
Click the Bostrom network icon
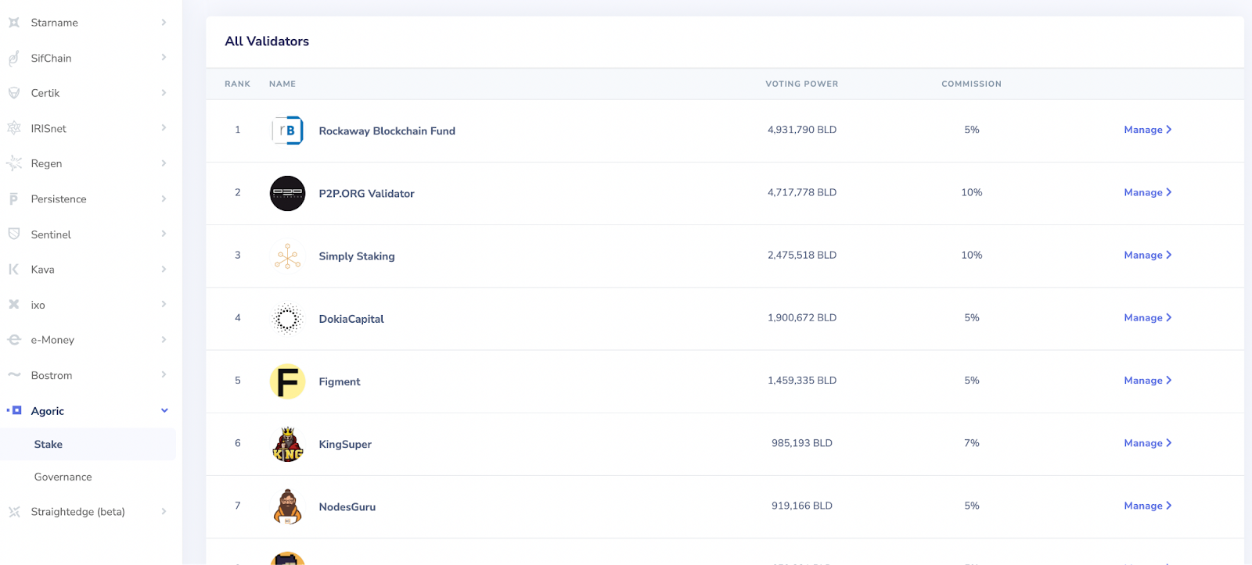(x=14, y=375)
